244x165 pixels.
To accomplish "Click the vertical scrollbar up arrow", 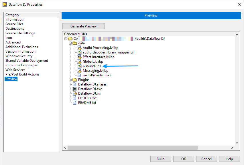I will (237, 34).
